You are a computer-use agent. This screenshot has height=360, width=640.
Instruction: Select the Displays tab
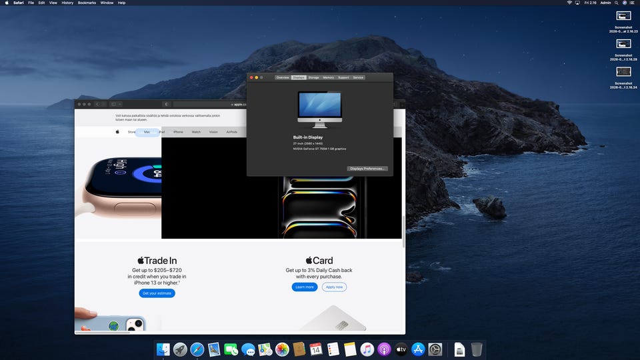[299, 77]
